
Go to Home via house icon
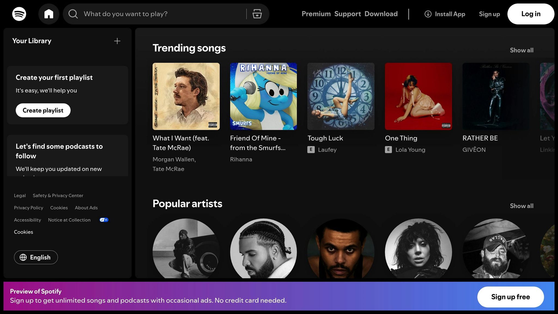tap(49, 14)
